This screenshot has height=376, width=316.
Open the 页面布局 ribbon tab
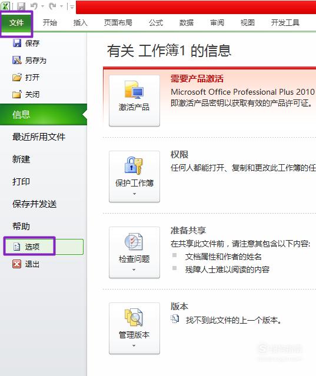118,23
